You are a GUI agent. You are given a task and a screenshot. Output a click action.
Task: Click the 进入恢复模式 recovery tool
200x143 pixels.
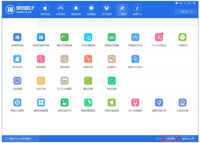pos(135,105)
